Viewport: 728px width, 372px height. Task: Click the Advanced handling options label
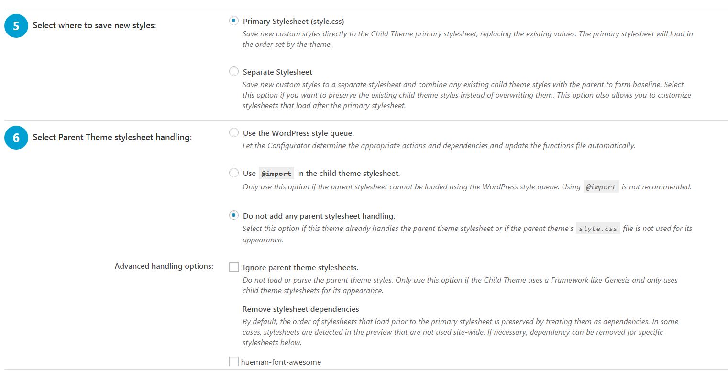(x=164, y=266)
